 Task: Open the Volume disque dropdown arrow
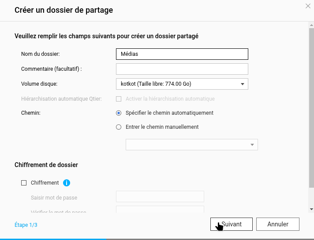pos(242,84)
